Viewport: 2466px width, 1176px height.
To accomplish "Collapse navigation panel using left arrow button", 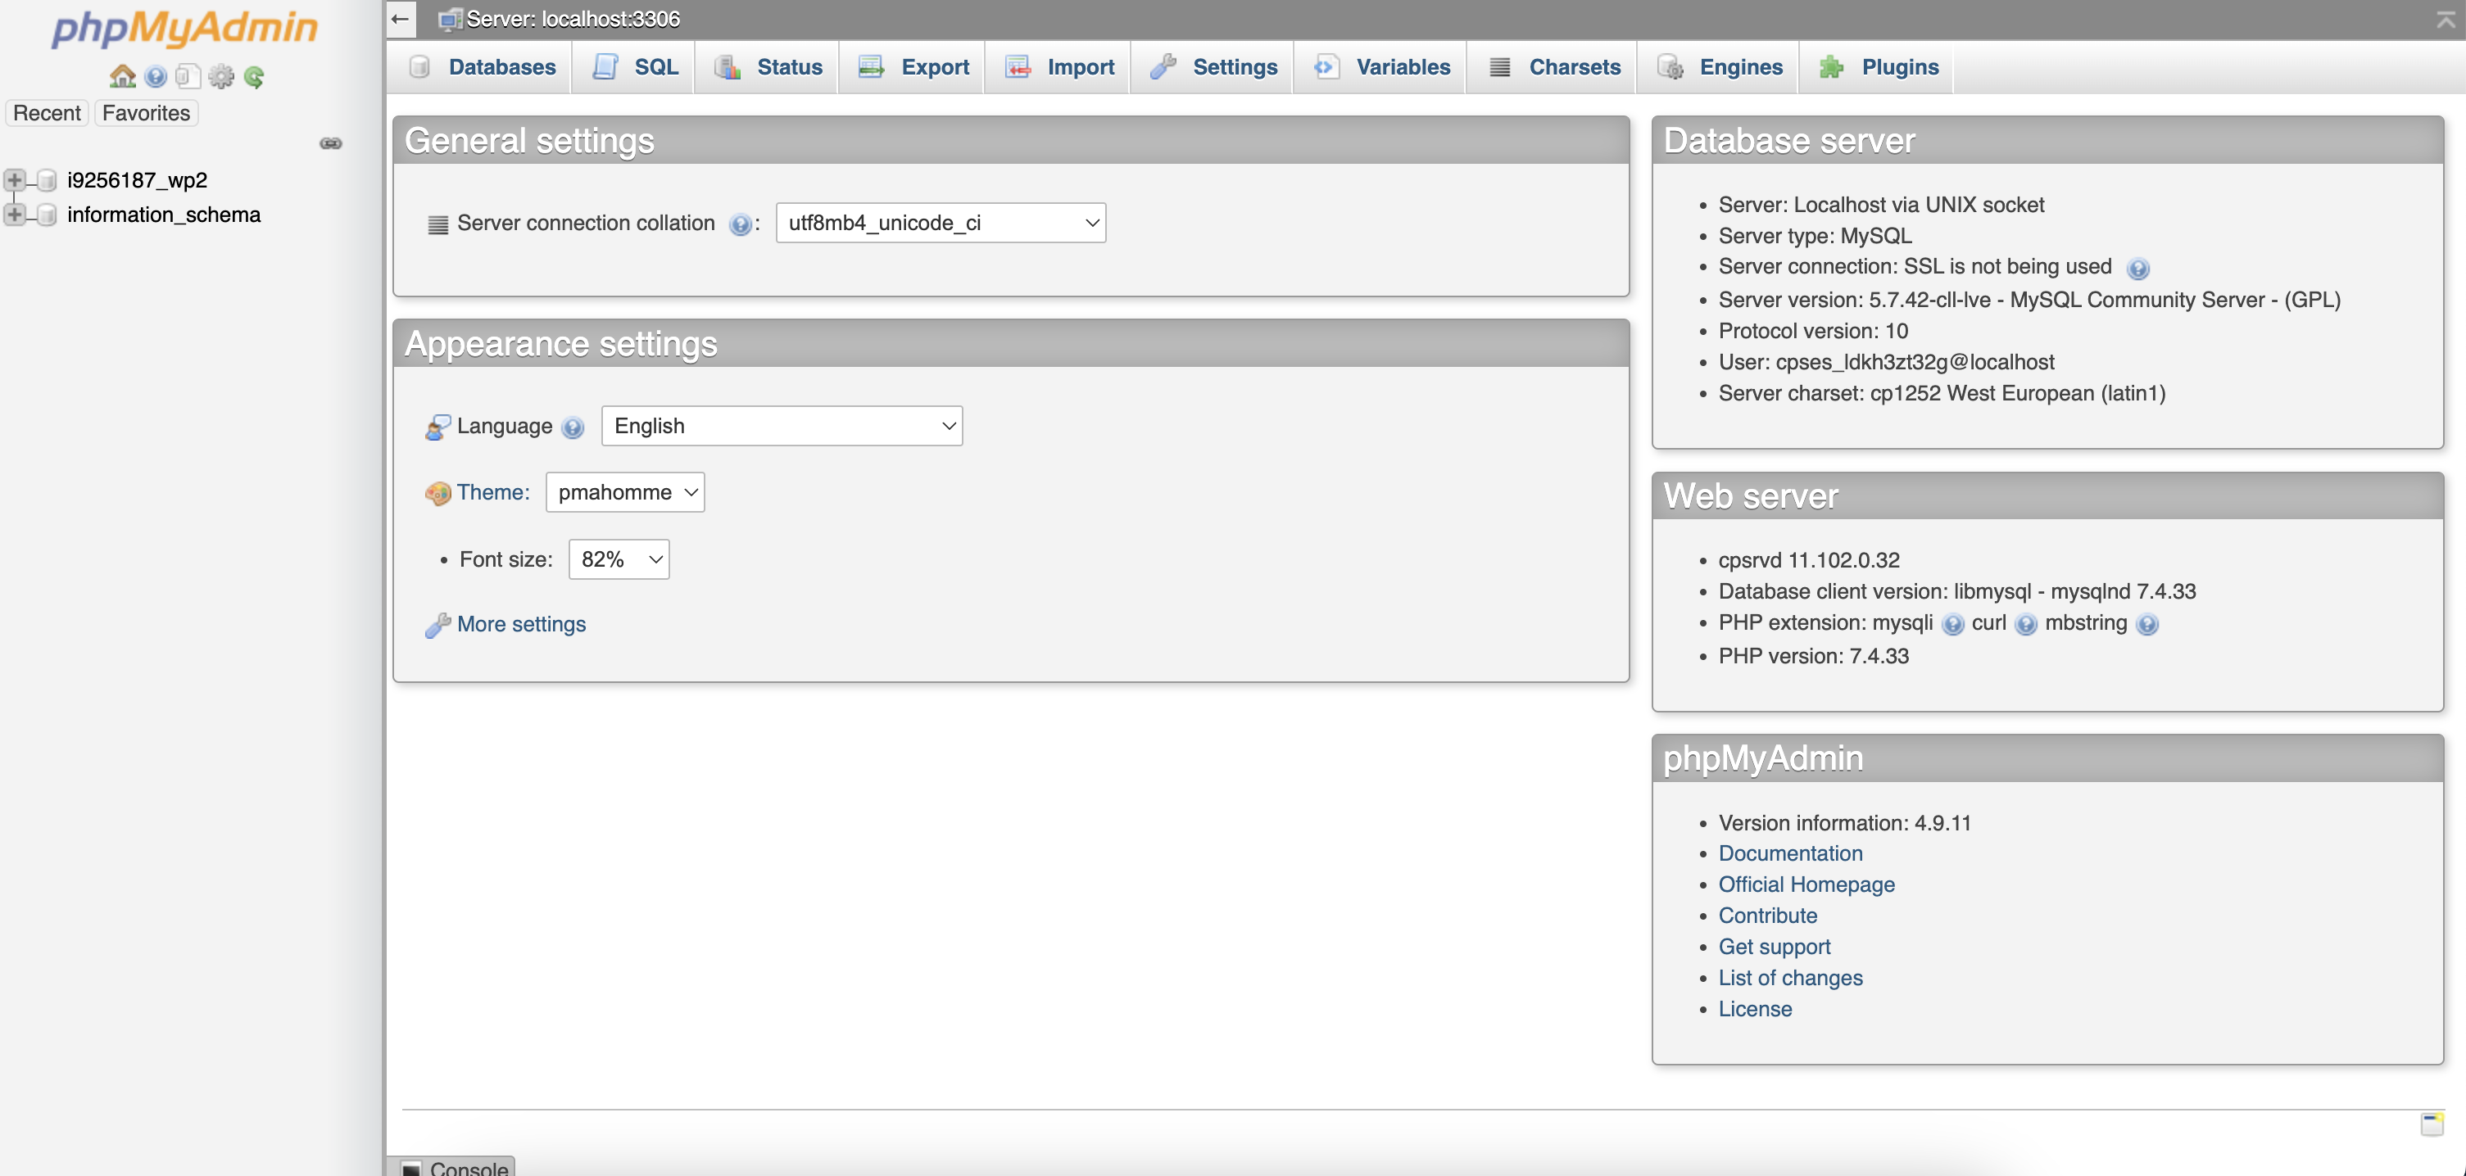I will (400, 19).
